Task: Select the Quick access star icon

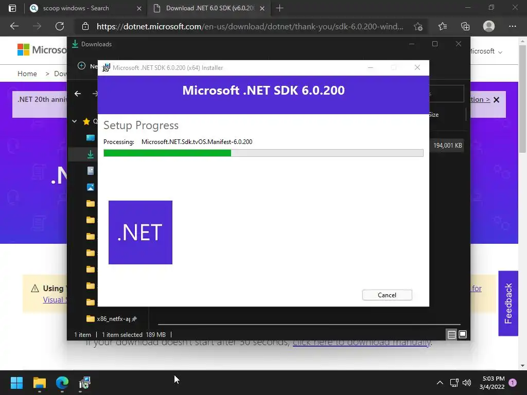Action: coord(86,121)
